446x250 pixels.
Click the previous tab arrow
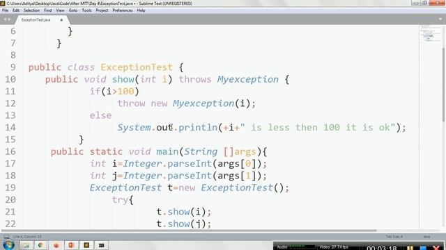pyautogui.click(x=5, y=19)
